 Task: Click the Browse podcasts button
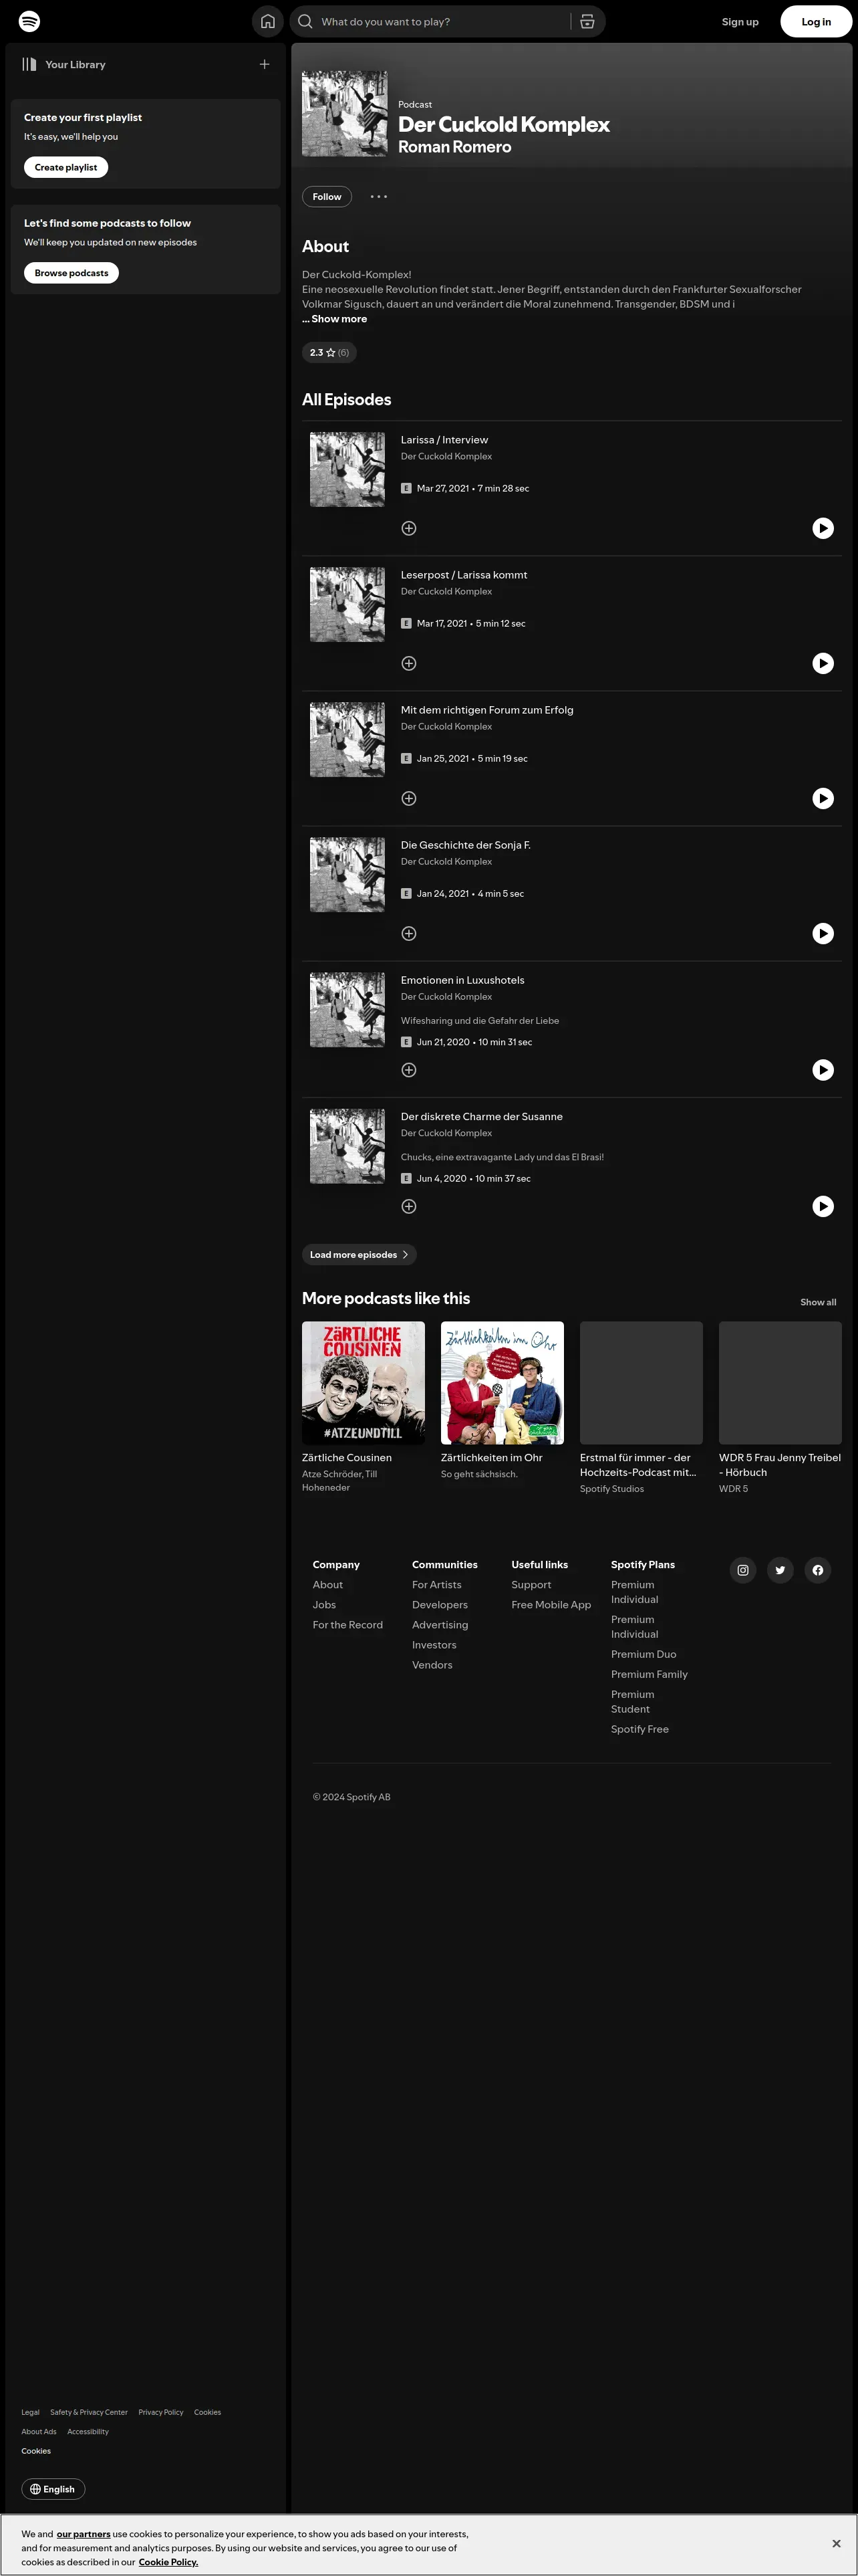(71, 273)
